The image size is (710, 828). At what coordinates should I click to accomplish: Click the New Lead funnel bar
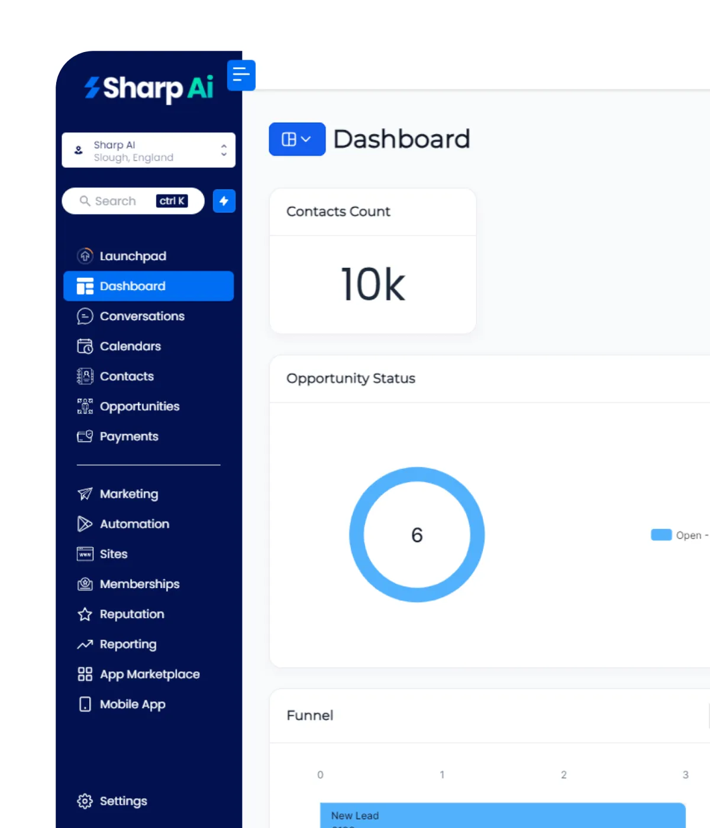pyautogui.click(x=503, y=816)
